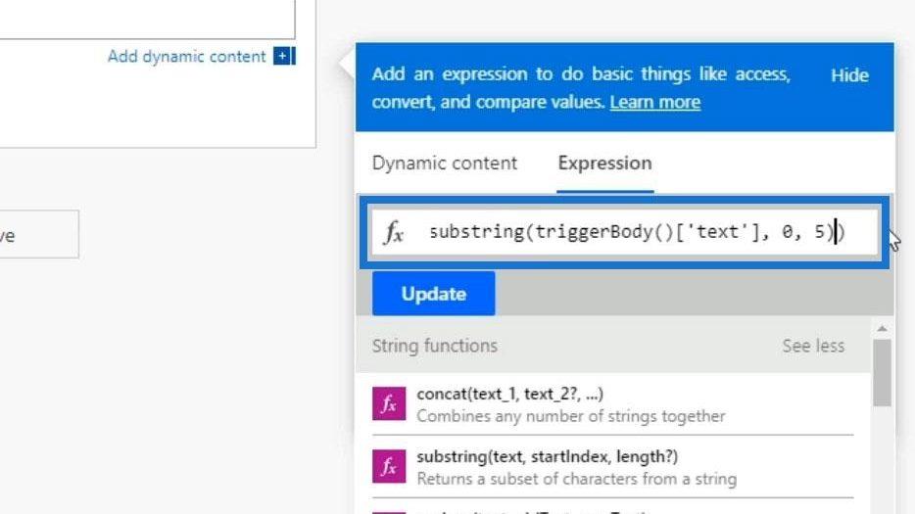Click "Returns a subset of characters" description

[577, 479]
